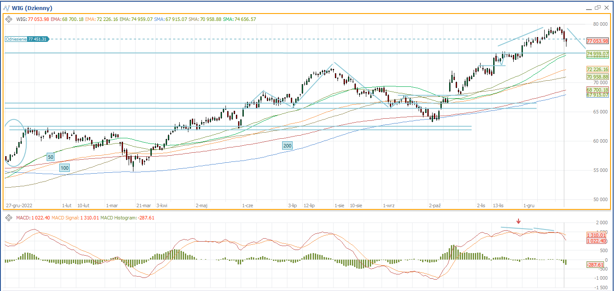
Task: Minimize the WIG chart window
Action: tap(588, 8)
